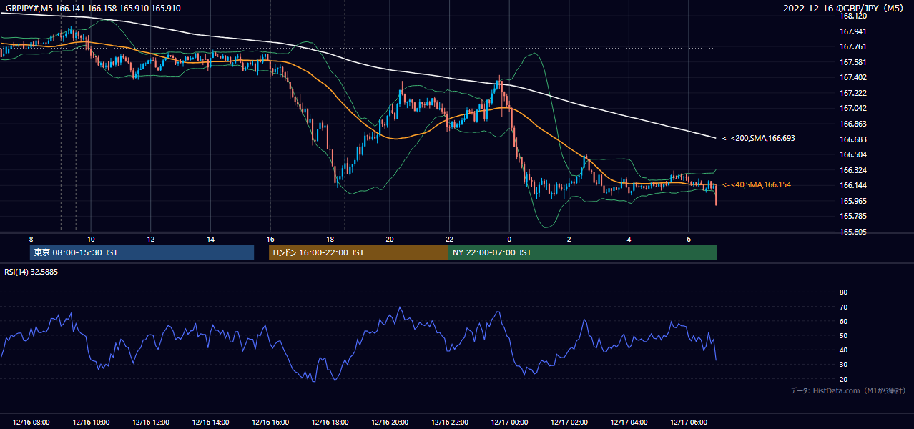Screen dimensions: 914x429
Task: Click price axis value 166.504
Action: pyautogui.click(x=852, y=154)
